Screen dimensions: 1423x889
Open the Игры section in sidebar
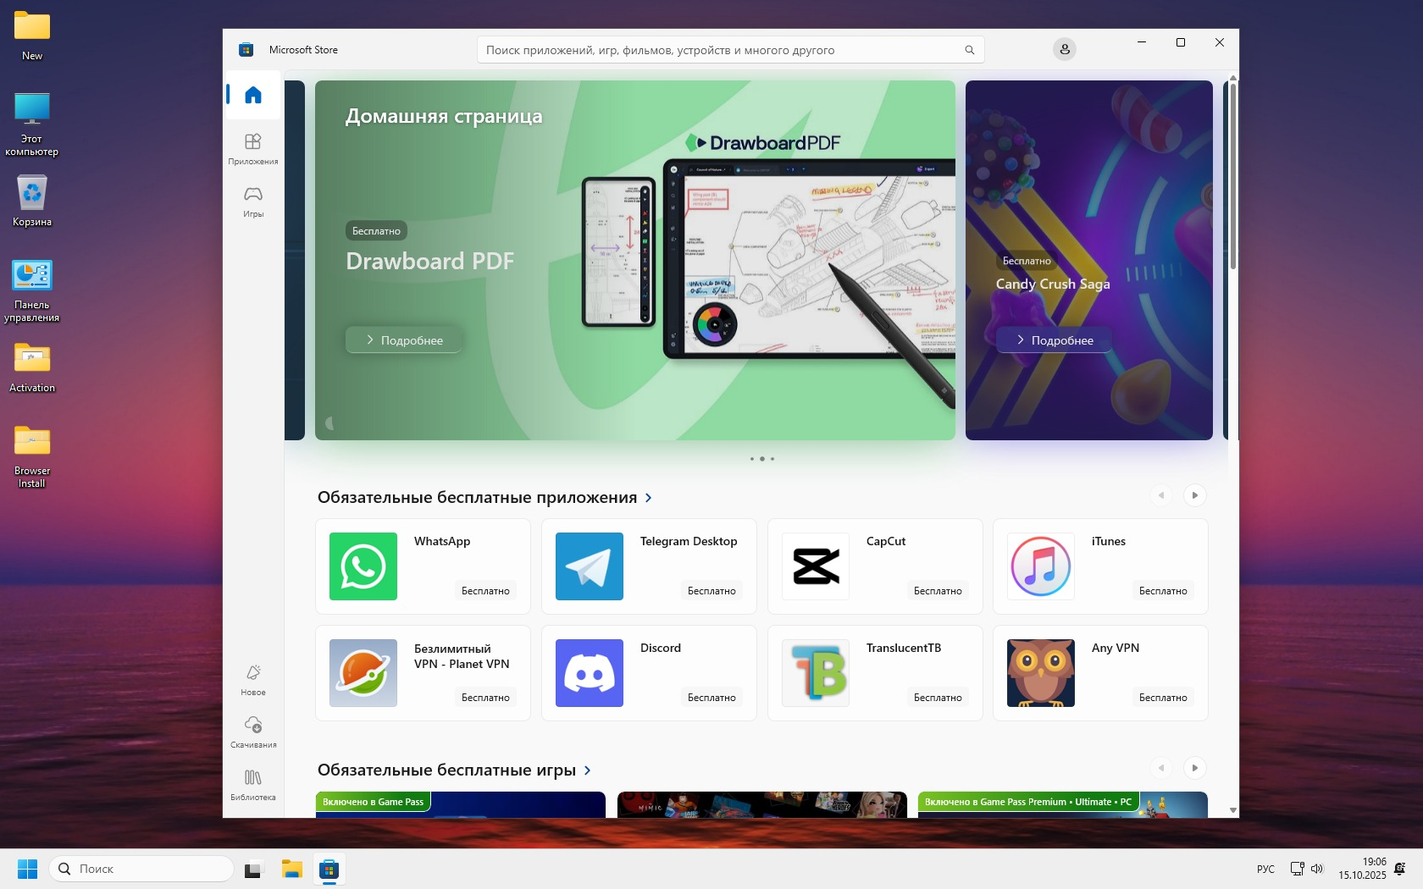pyautogui.click(x=252, y=202)
